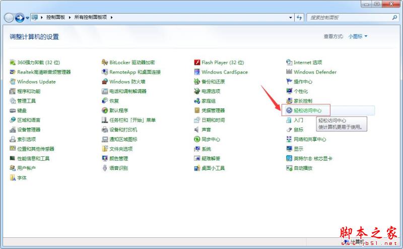
Task: Expand arrow before 控制面板 breadcrumb
Action: click(42, 18)
